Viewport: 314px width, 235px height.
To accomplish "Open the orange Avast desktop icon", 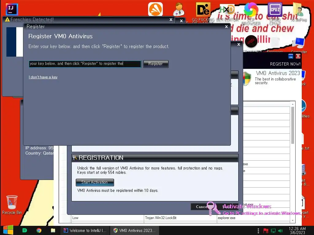I will coord(155,9).
